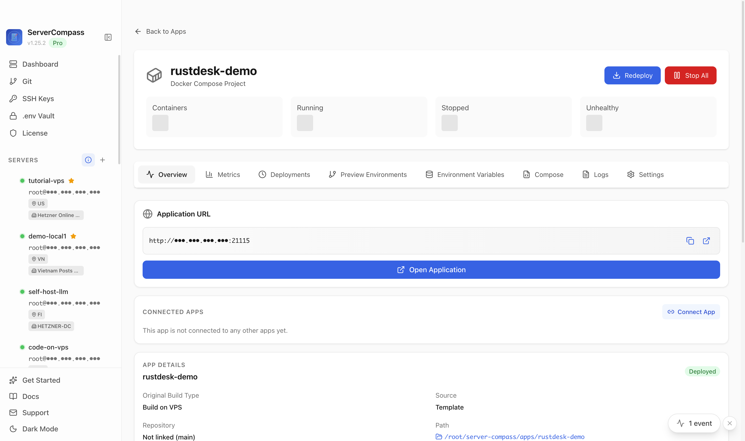
Task: Click the sidebar scrollbar
Action: pos(119,110)
